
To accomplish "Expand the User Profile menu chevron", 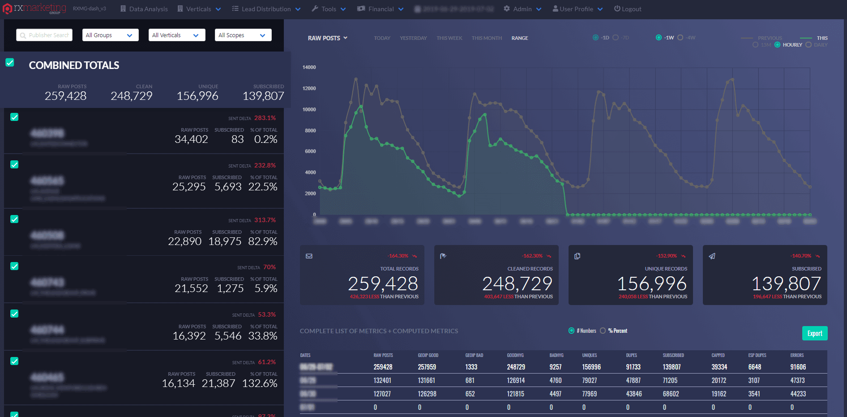I will pos(600,9).
